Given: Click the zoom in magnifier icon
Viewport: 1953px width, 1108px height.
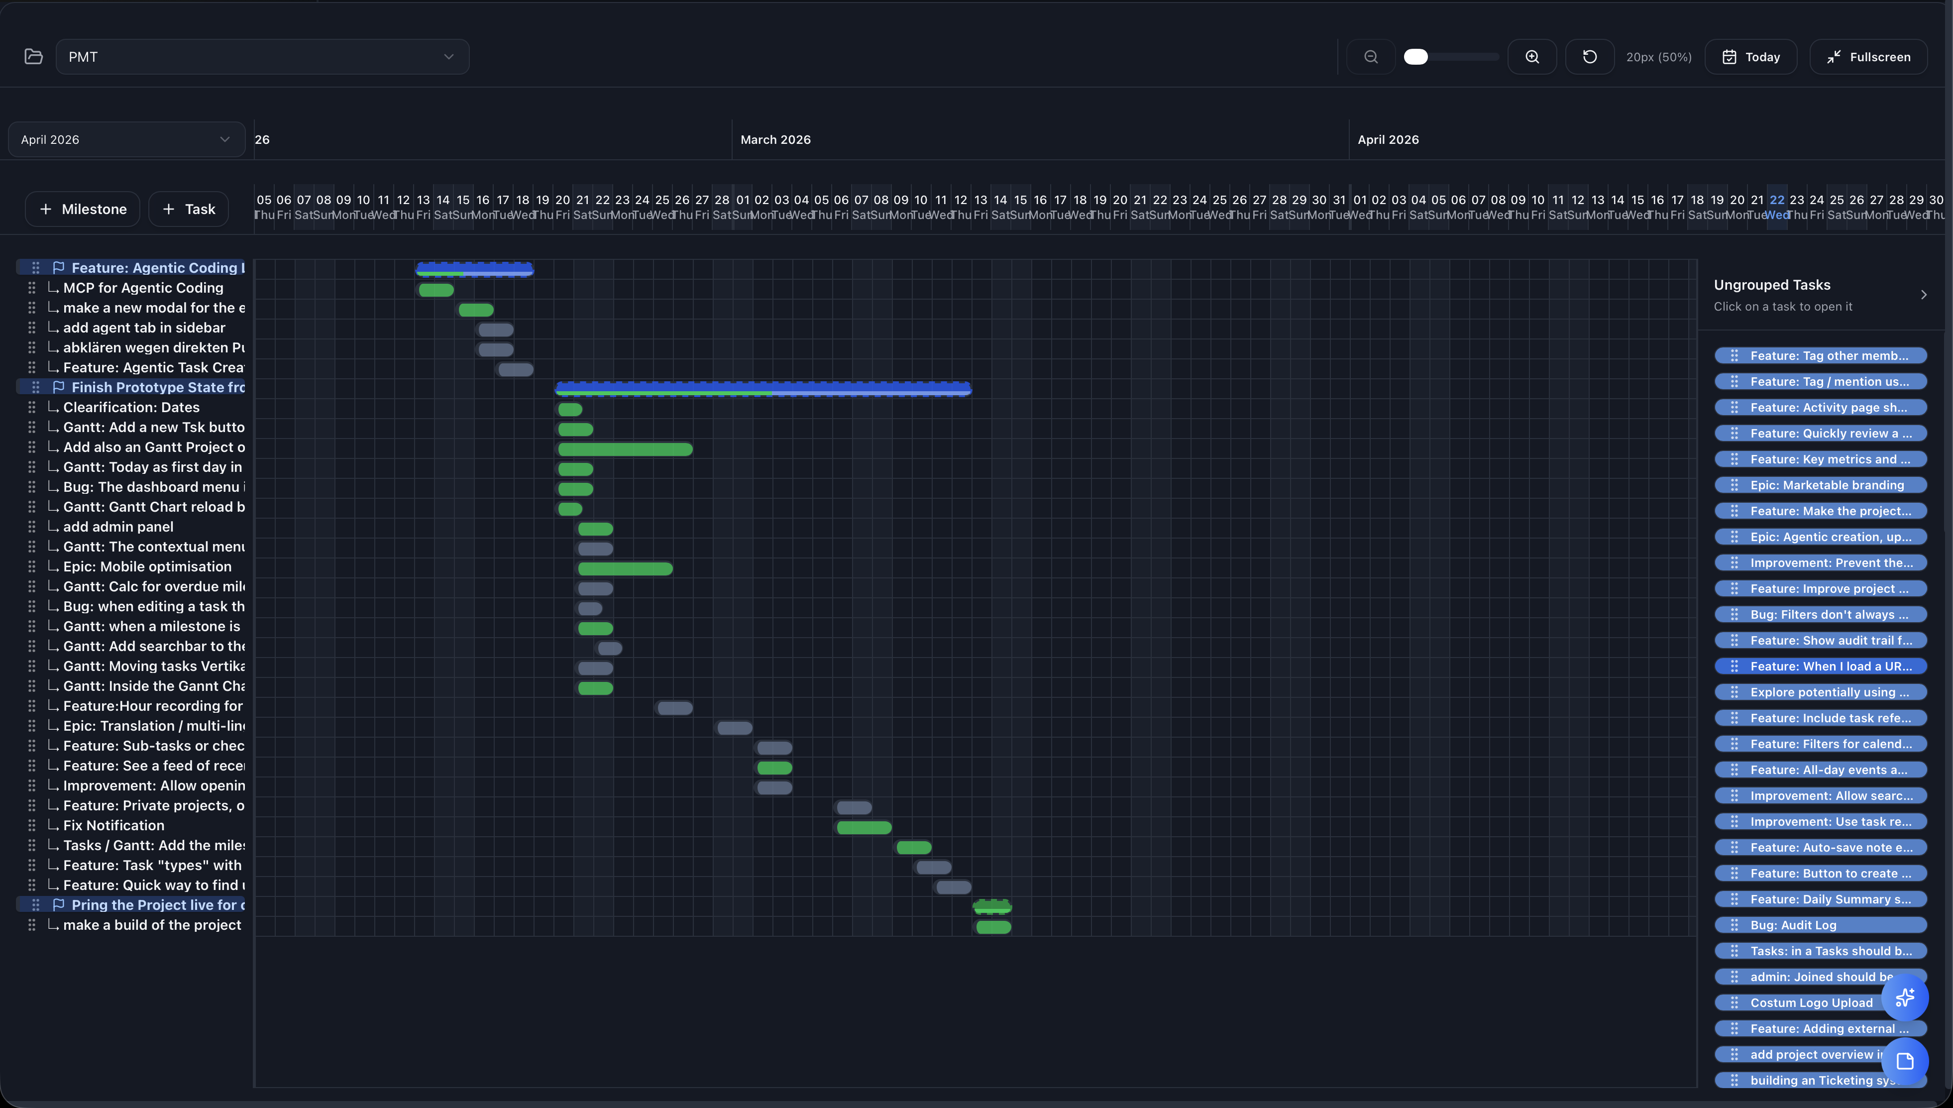Looking at the screenshot, I should (1532, 56).
